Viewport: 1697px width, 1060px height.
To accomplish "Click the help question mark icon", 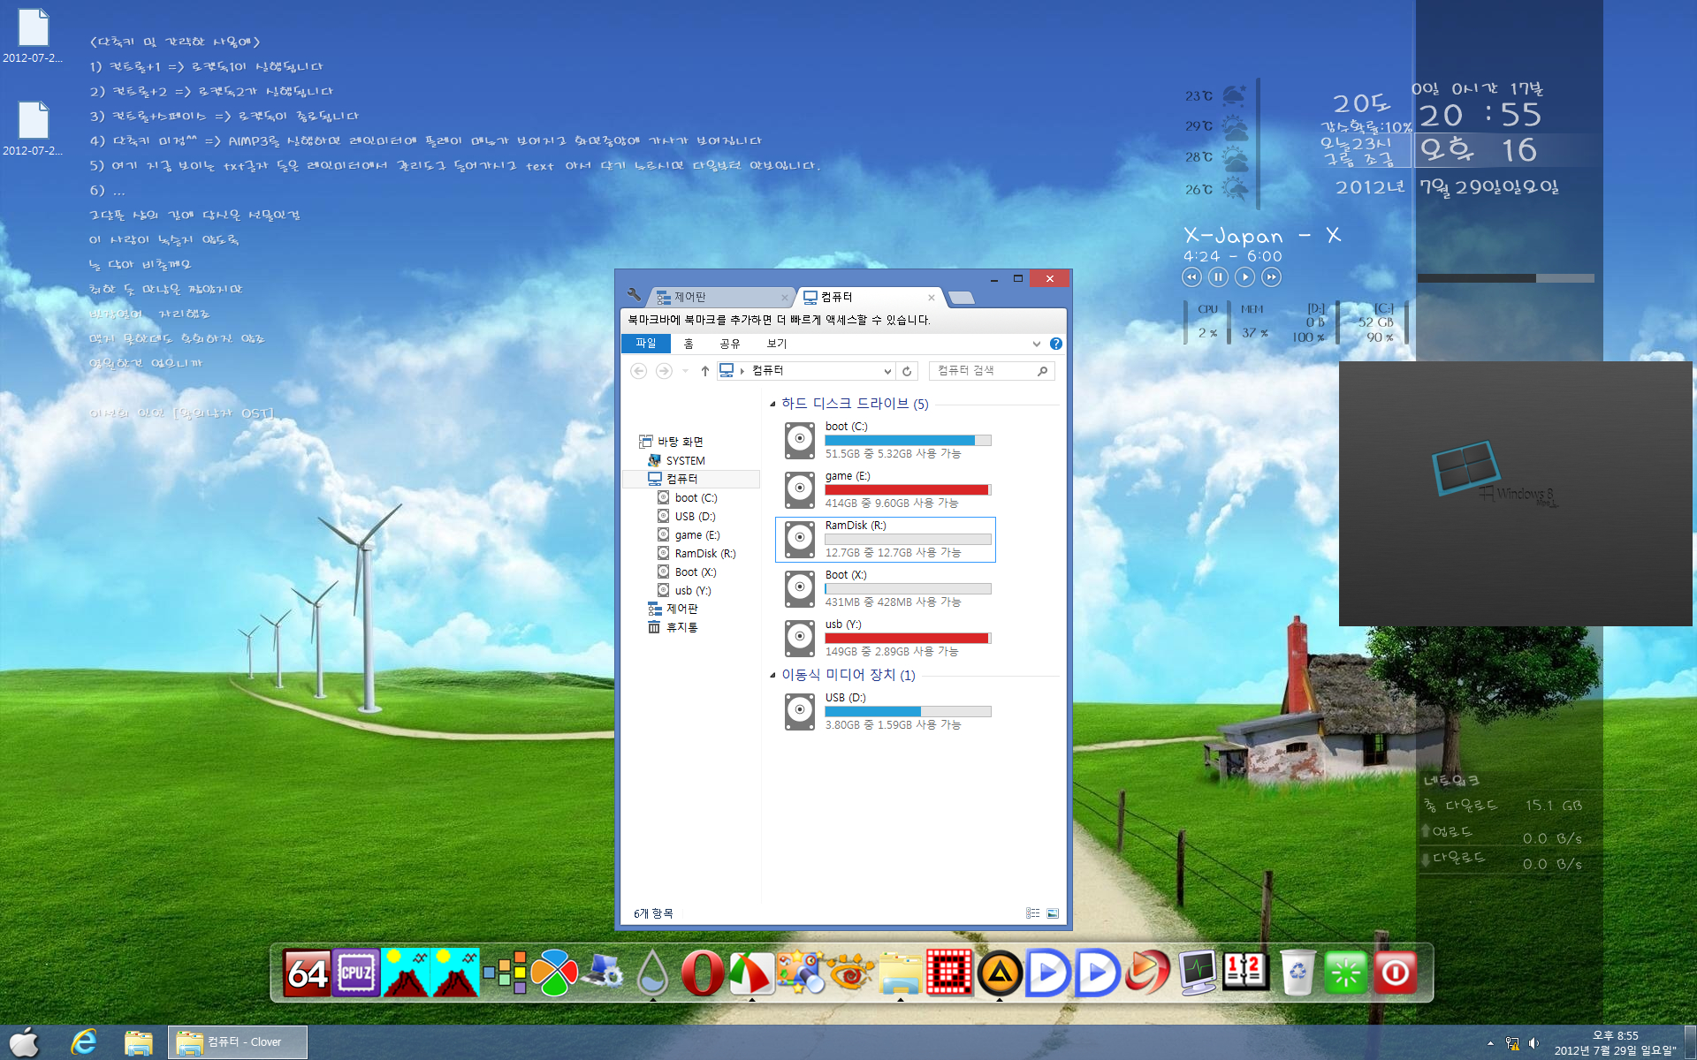I will [x=1055, y=344].
